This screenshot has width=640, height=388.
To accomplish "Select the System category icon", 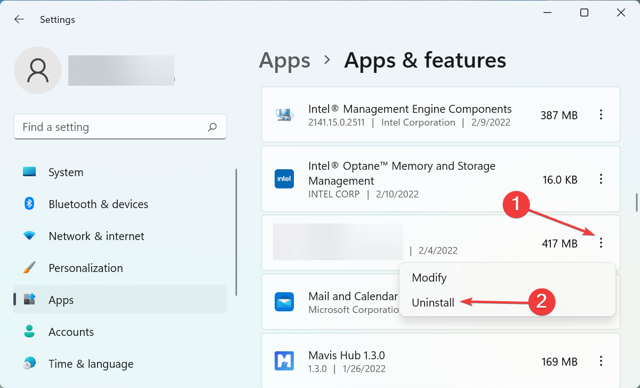I will tap(29, 172).
